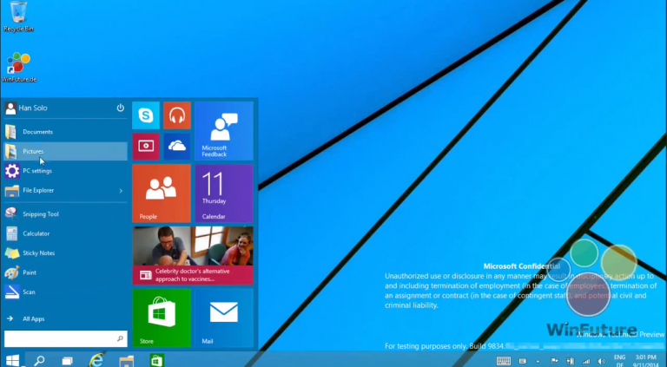This screenshot has width=667, height=367.
Task: Click the Windows Start button
Action: click(12, 359)
